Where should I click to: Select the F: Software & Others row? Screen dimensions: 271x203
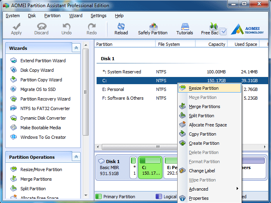click(137, 98)
